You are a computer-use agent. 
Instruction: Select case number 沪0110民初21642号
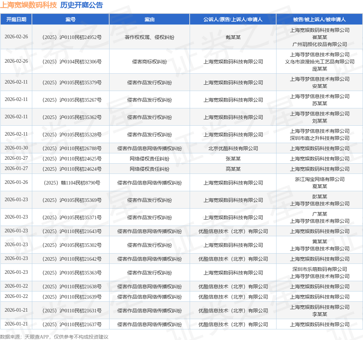point(80,259)
